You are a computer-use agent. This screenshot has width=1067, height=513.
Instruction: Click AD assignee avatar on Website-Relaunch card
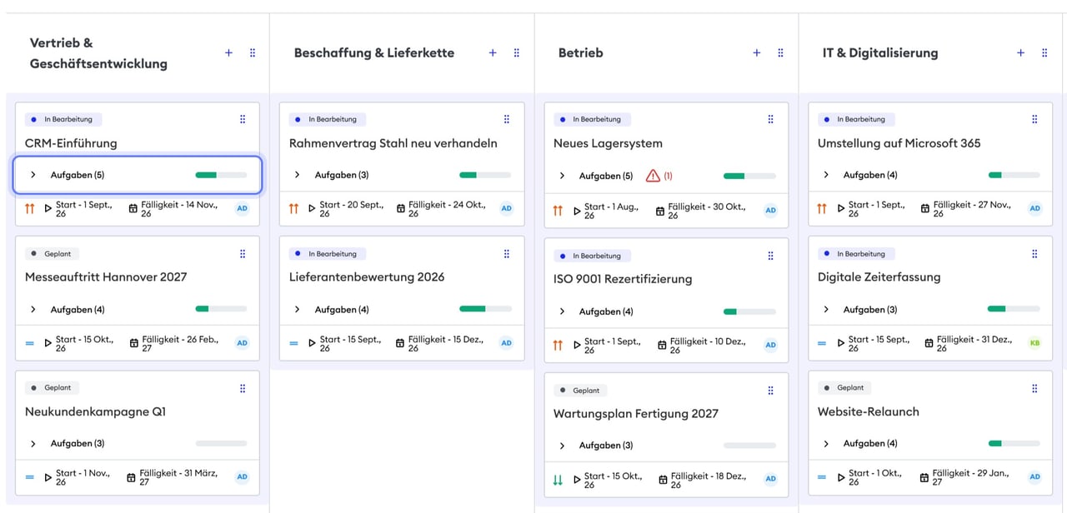[x=1034, y=477]
